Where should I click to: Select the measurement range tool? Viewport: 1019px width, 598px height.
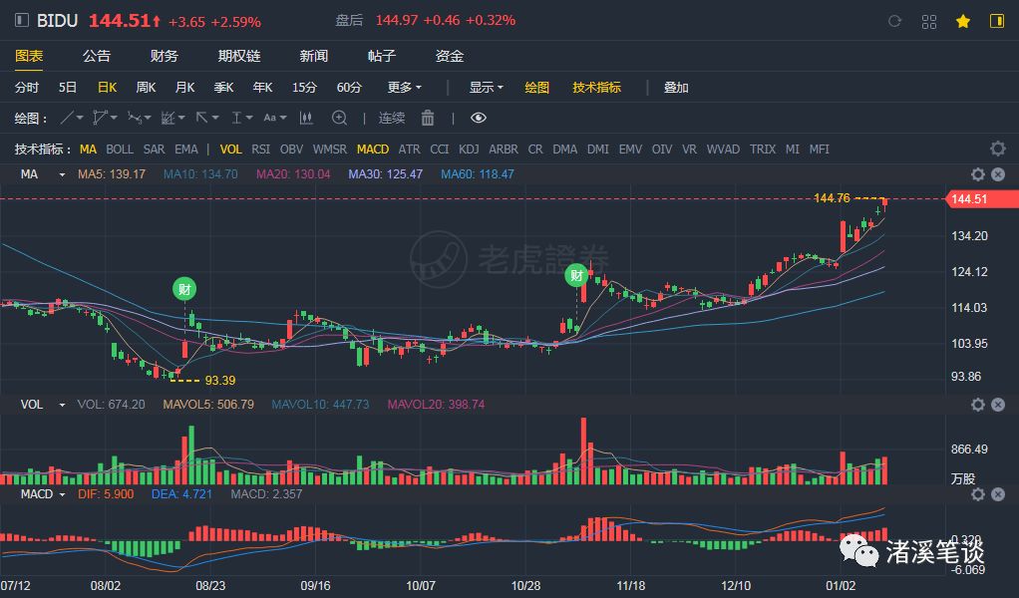(x=236, y=118)
